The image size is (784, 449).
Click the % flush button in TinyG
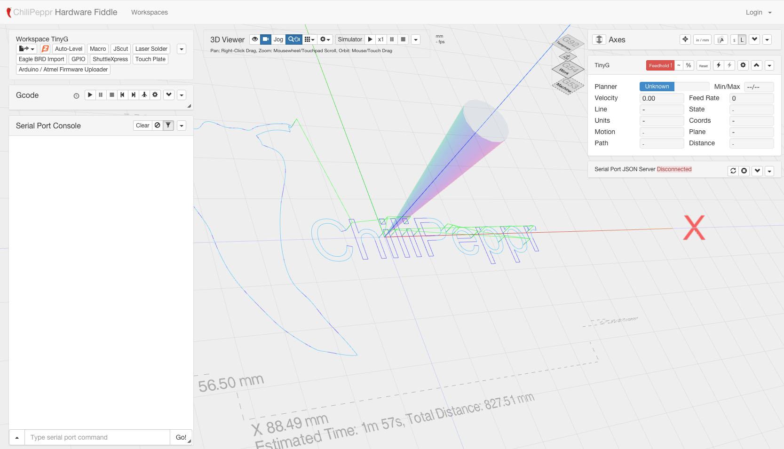[x=689, y=65]
